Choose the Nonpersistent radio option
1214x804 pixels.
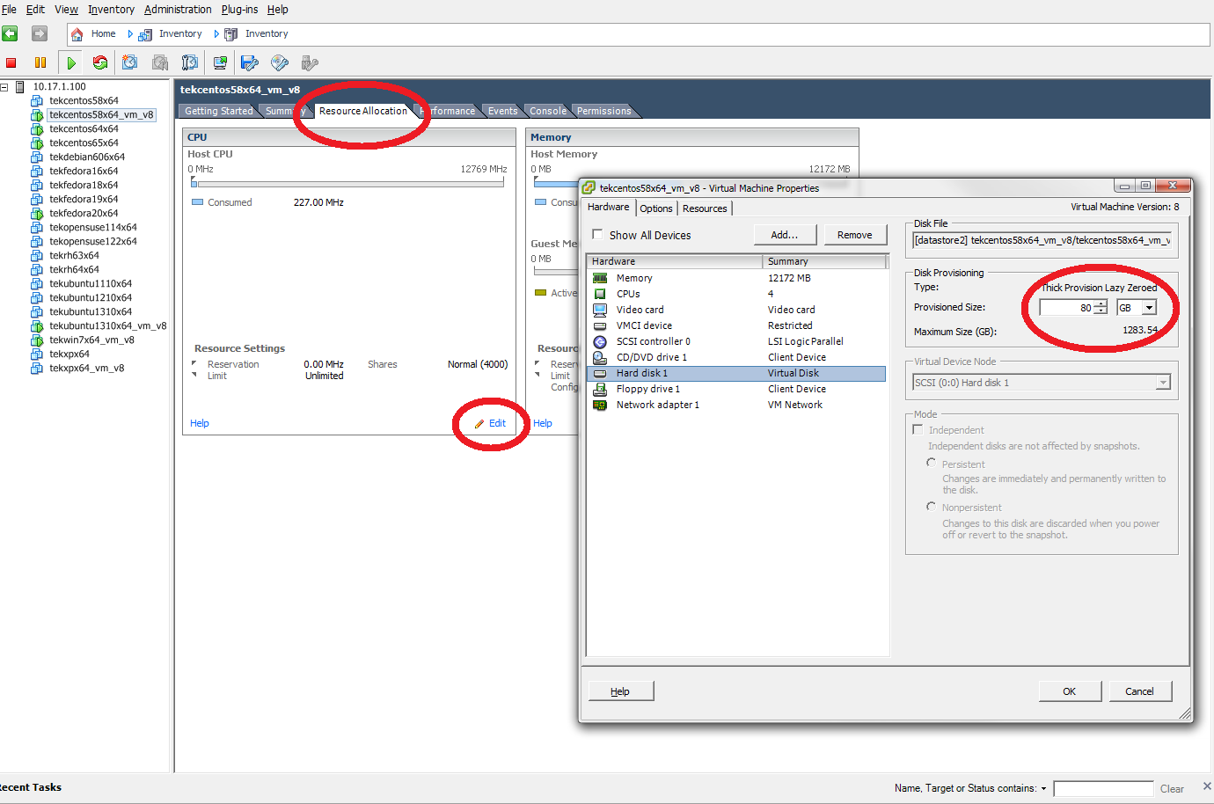point(931,506)
